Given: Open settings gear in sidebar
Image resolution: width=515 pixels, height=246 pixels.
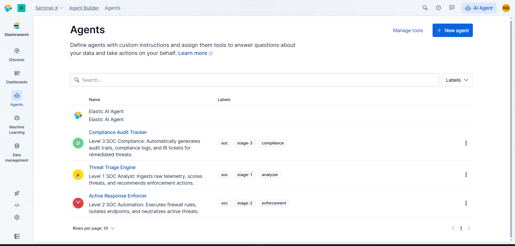Looking at the screenshot, I should (x=17, y=217).
